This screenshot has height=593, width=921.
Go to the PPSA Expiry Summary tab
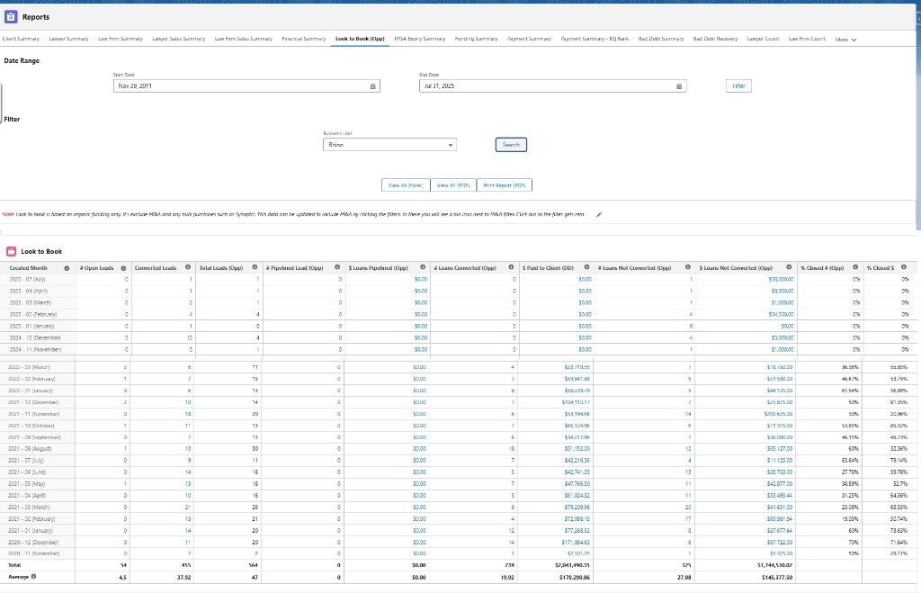(x=419, y=39)
